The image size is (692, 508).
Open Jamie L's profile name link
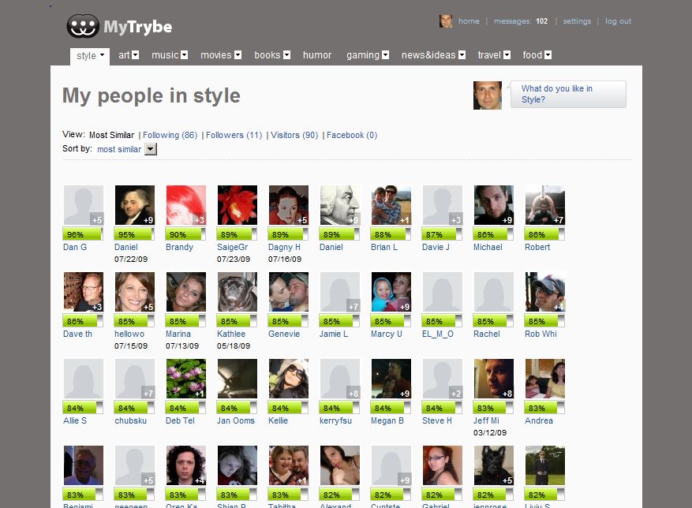334,334
